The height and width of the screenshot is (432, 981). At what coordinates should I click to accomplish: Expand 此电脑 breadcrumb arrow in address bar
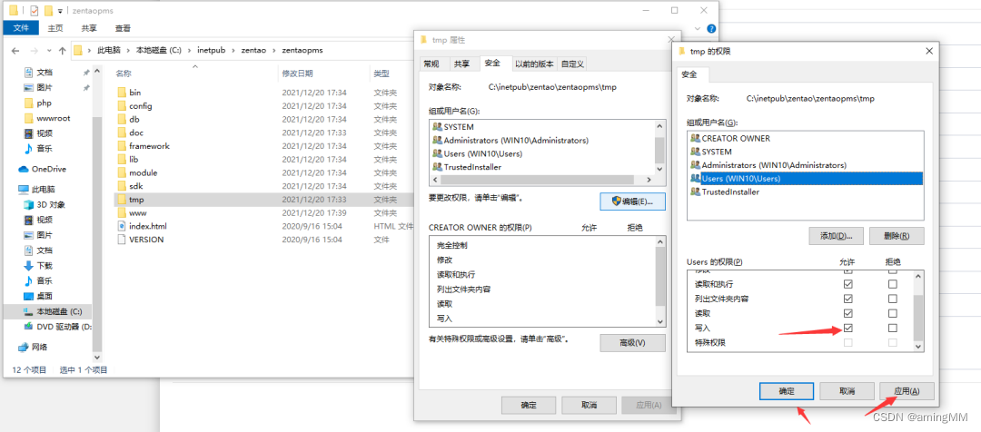coord(130,51)
